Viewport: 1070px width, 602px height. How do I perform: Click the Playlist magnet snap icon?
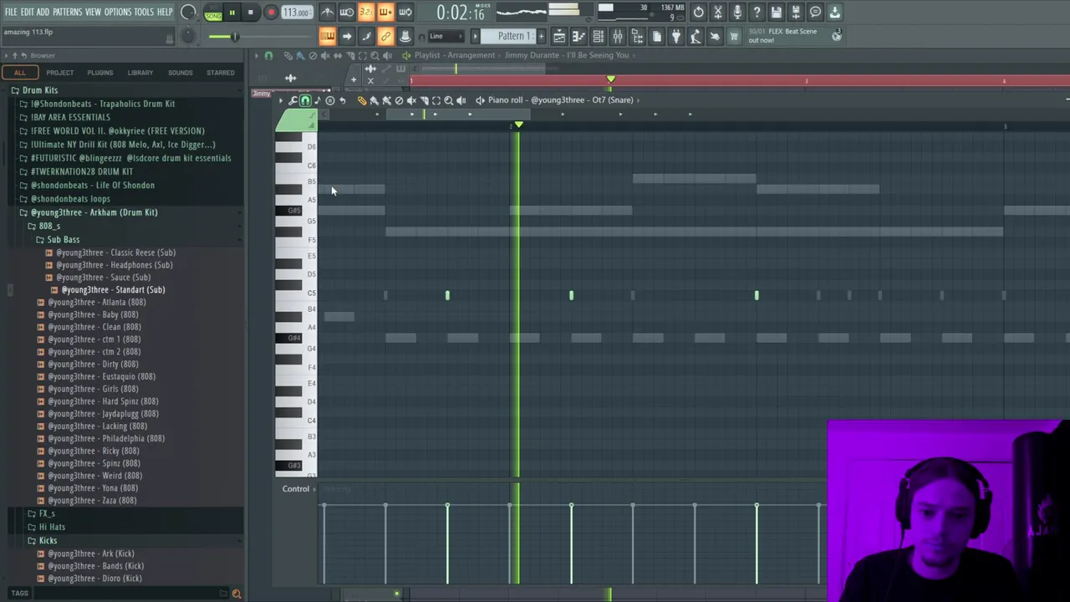[x=268, y=55]
